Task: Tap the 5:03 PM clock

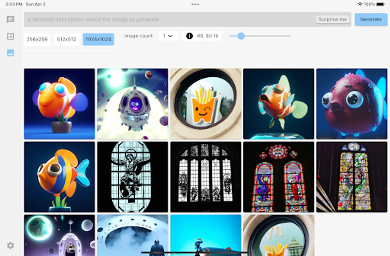Action: click(14, 4)
